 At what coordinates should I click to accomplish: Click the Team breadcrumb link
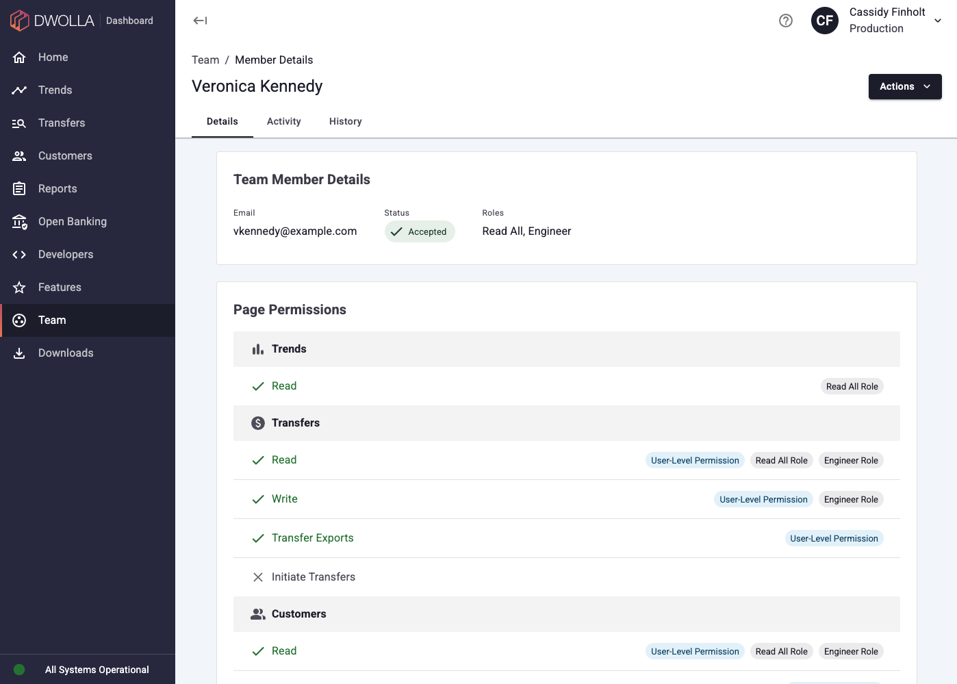tap(205, 60)
